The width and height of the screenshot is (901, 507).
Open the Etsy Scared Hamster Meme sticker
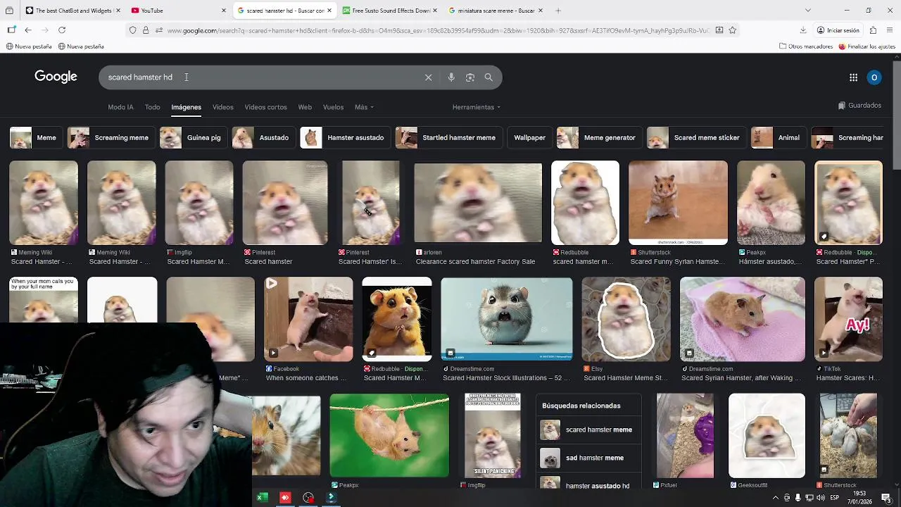coord(626,319)
